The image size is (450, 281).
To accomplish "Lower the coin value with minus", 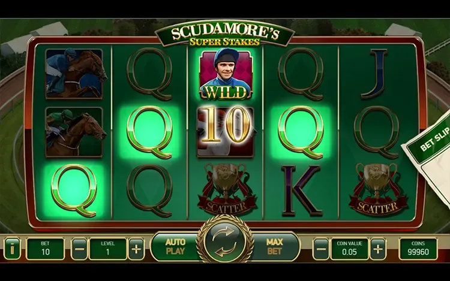I will coord(321,249).
